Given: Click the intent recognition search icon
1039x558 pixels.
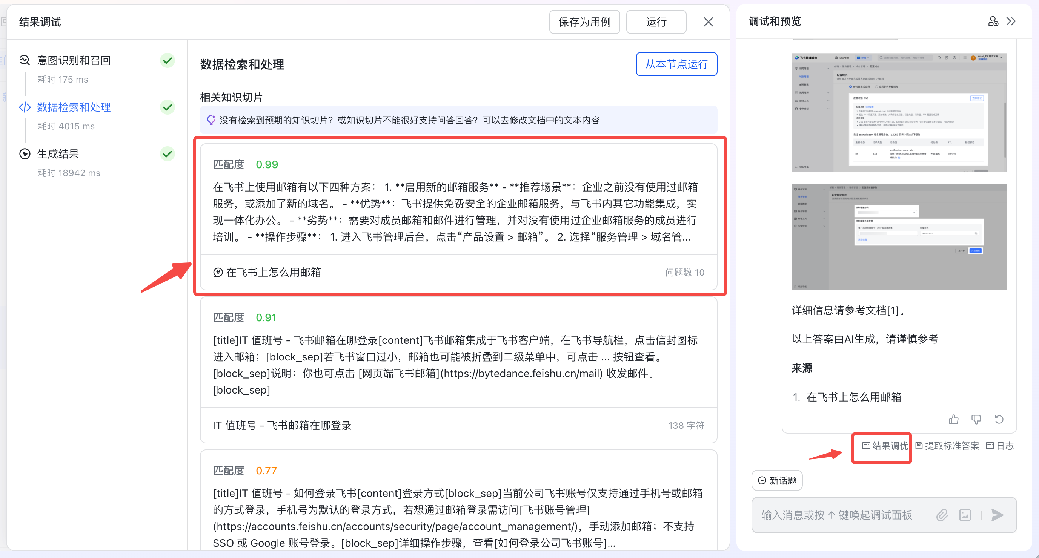Looking at the screenshot, I should click(x=25, y=60).
